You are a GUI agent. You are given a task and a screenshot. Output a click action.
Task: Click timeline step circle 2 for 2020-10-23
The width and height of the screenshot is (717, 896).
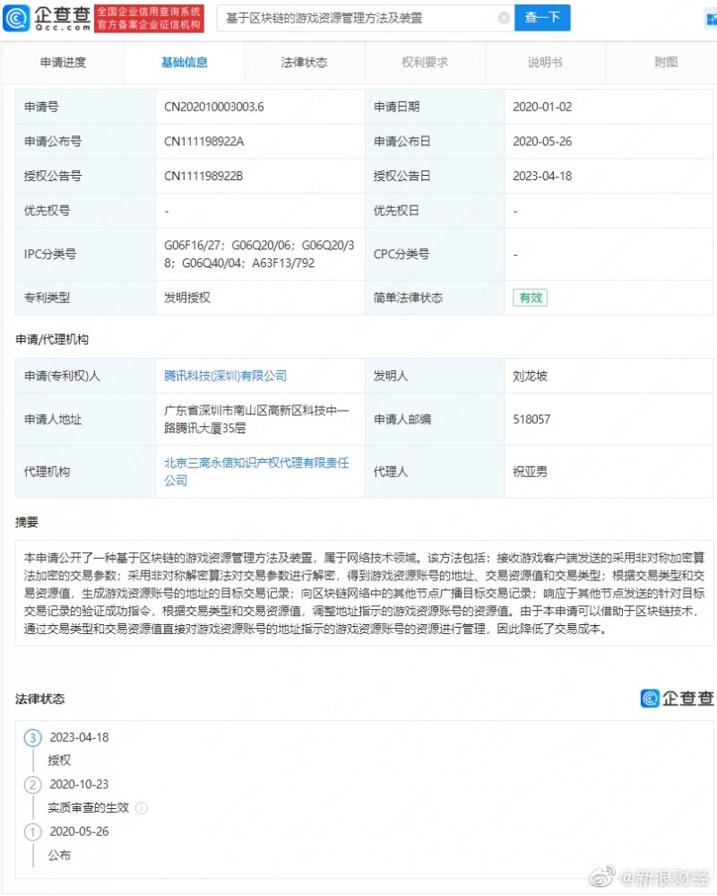pos(32,784)
